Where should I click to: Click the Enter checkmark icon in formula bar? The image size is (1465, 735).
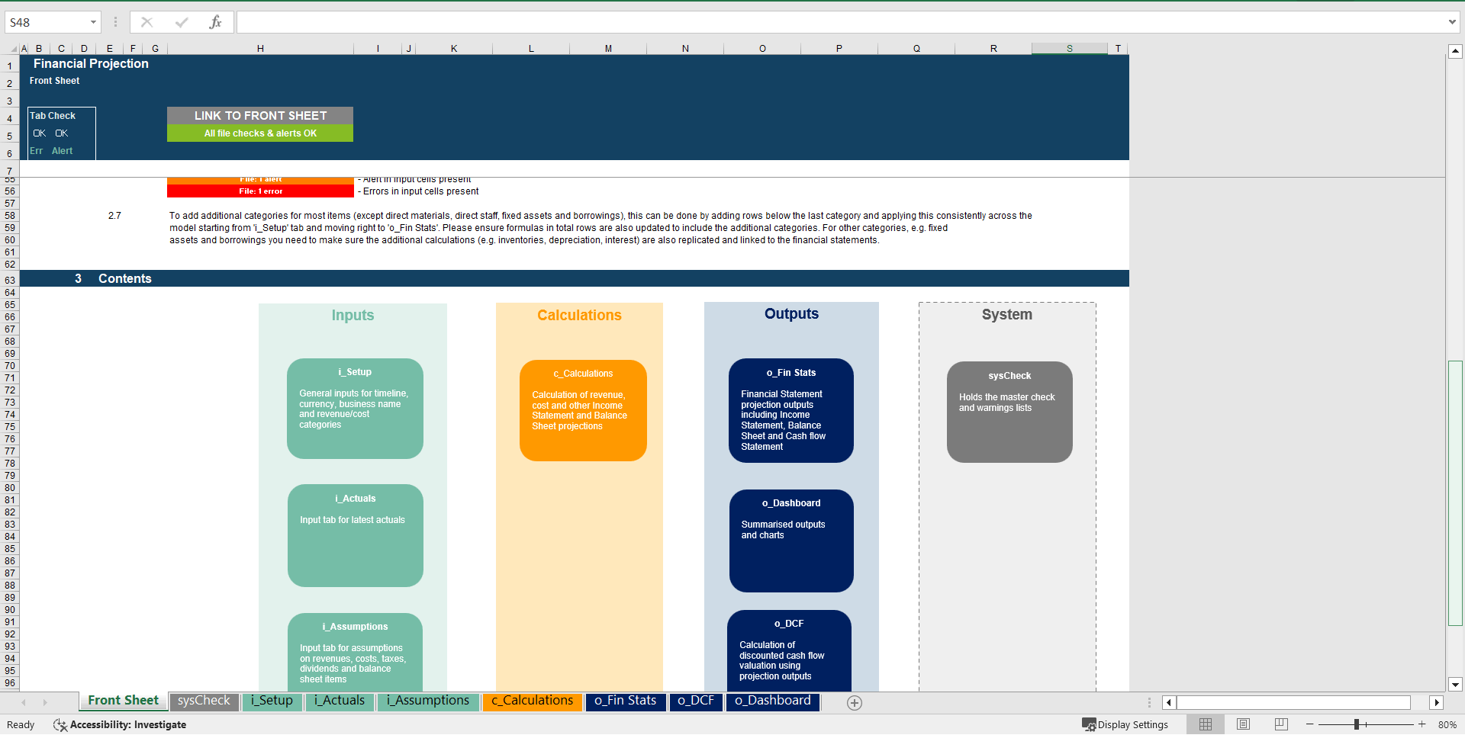pyautogui.click(x=181, y=22)
